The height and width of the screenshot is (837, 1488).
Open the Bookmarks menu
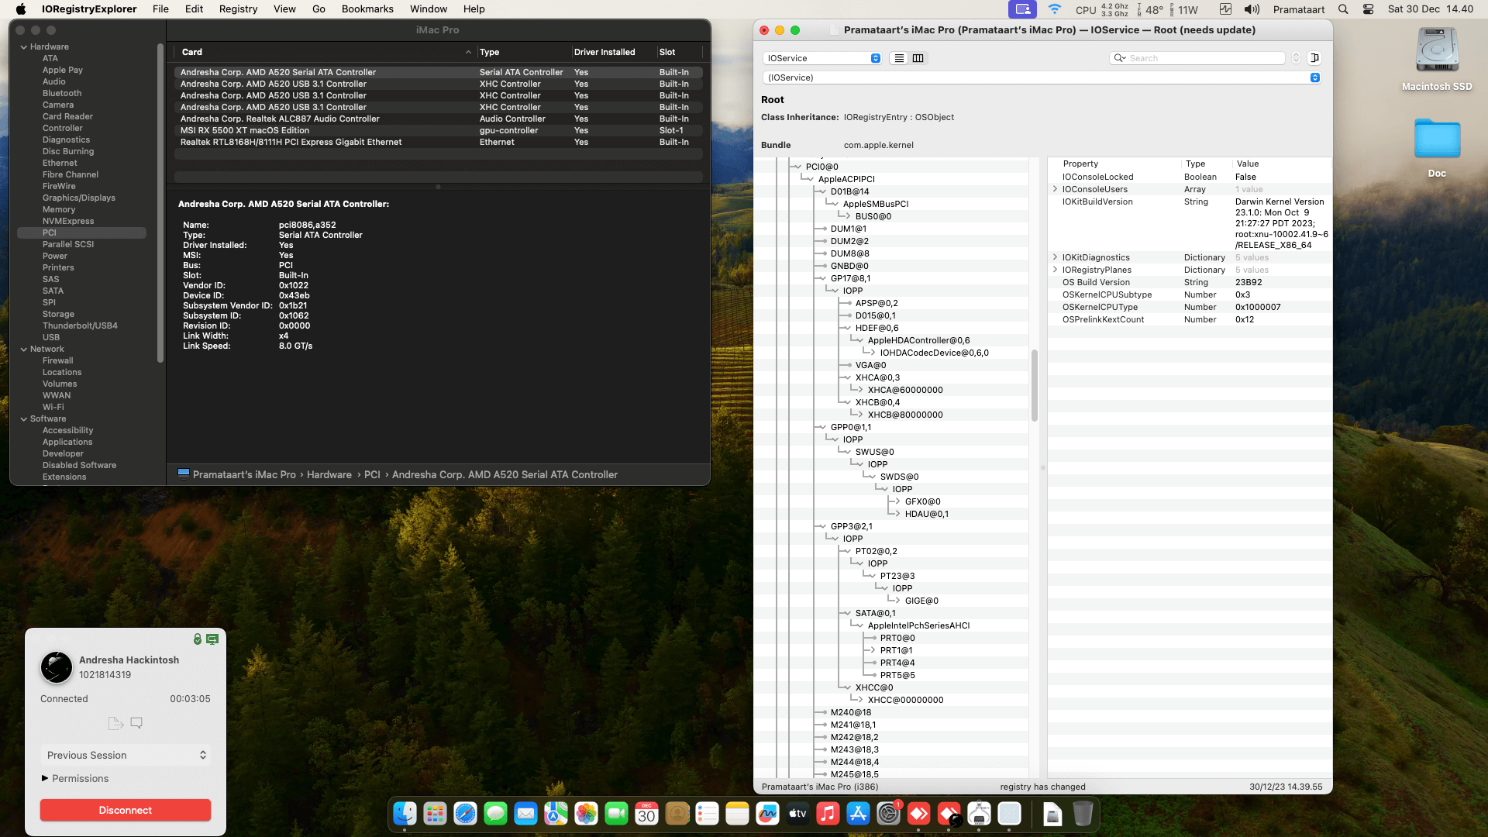tap(367, 9)
